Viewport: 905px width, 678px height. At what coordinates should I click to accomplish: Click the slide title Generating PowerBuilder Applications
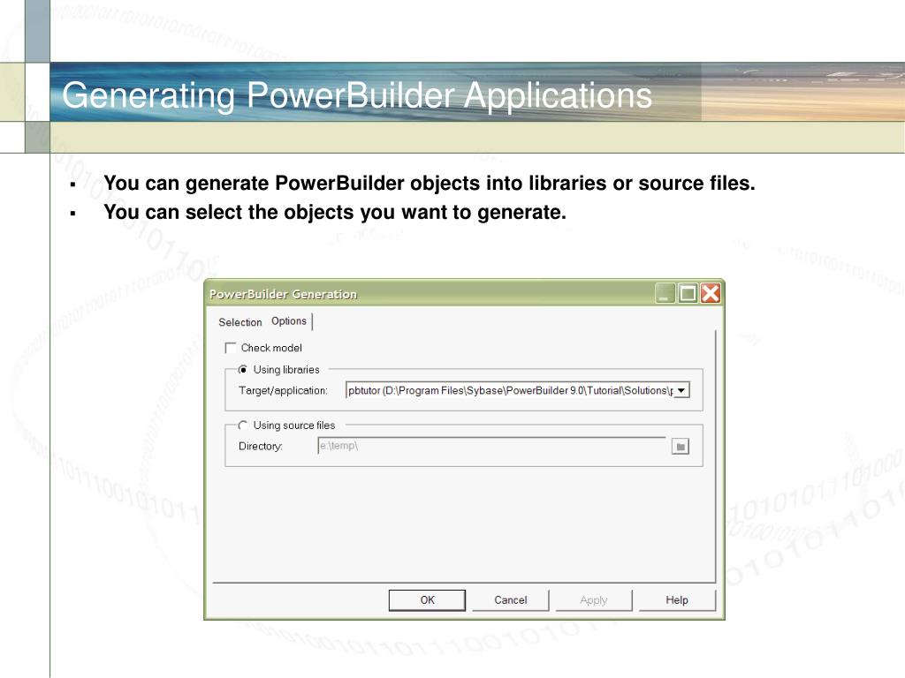pos(357,95)
